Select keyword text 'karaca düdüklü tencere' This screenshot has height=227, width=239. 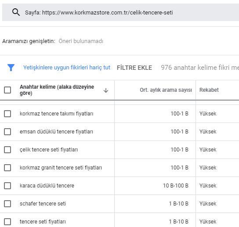pyautogui.click(x=47, y=186)
